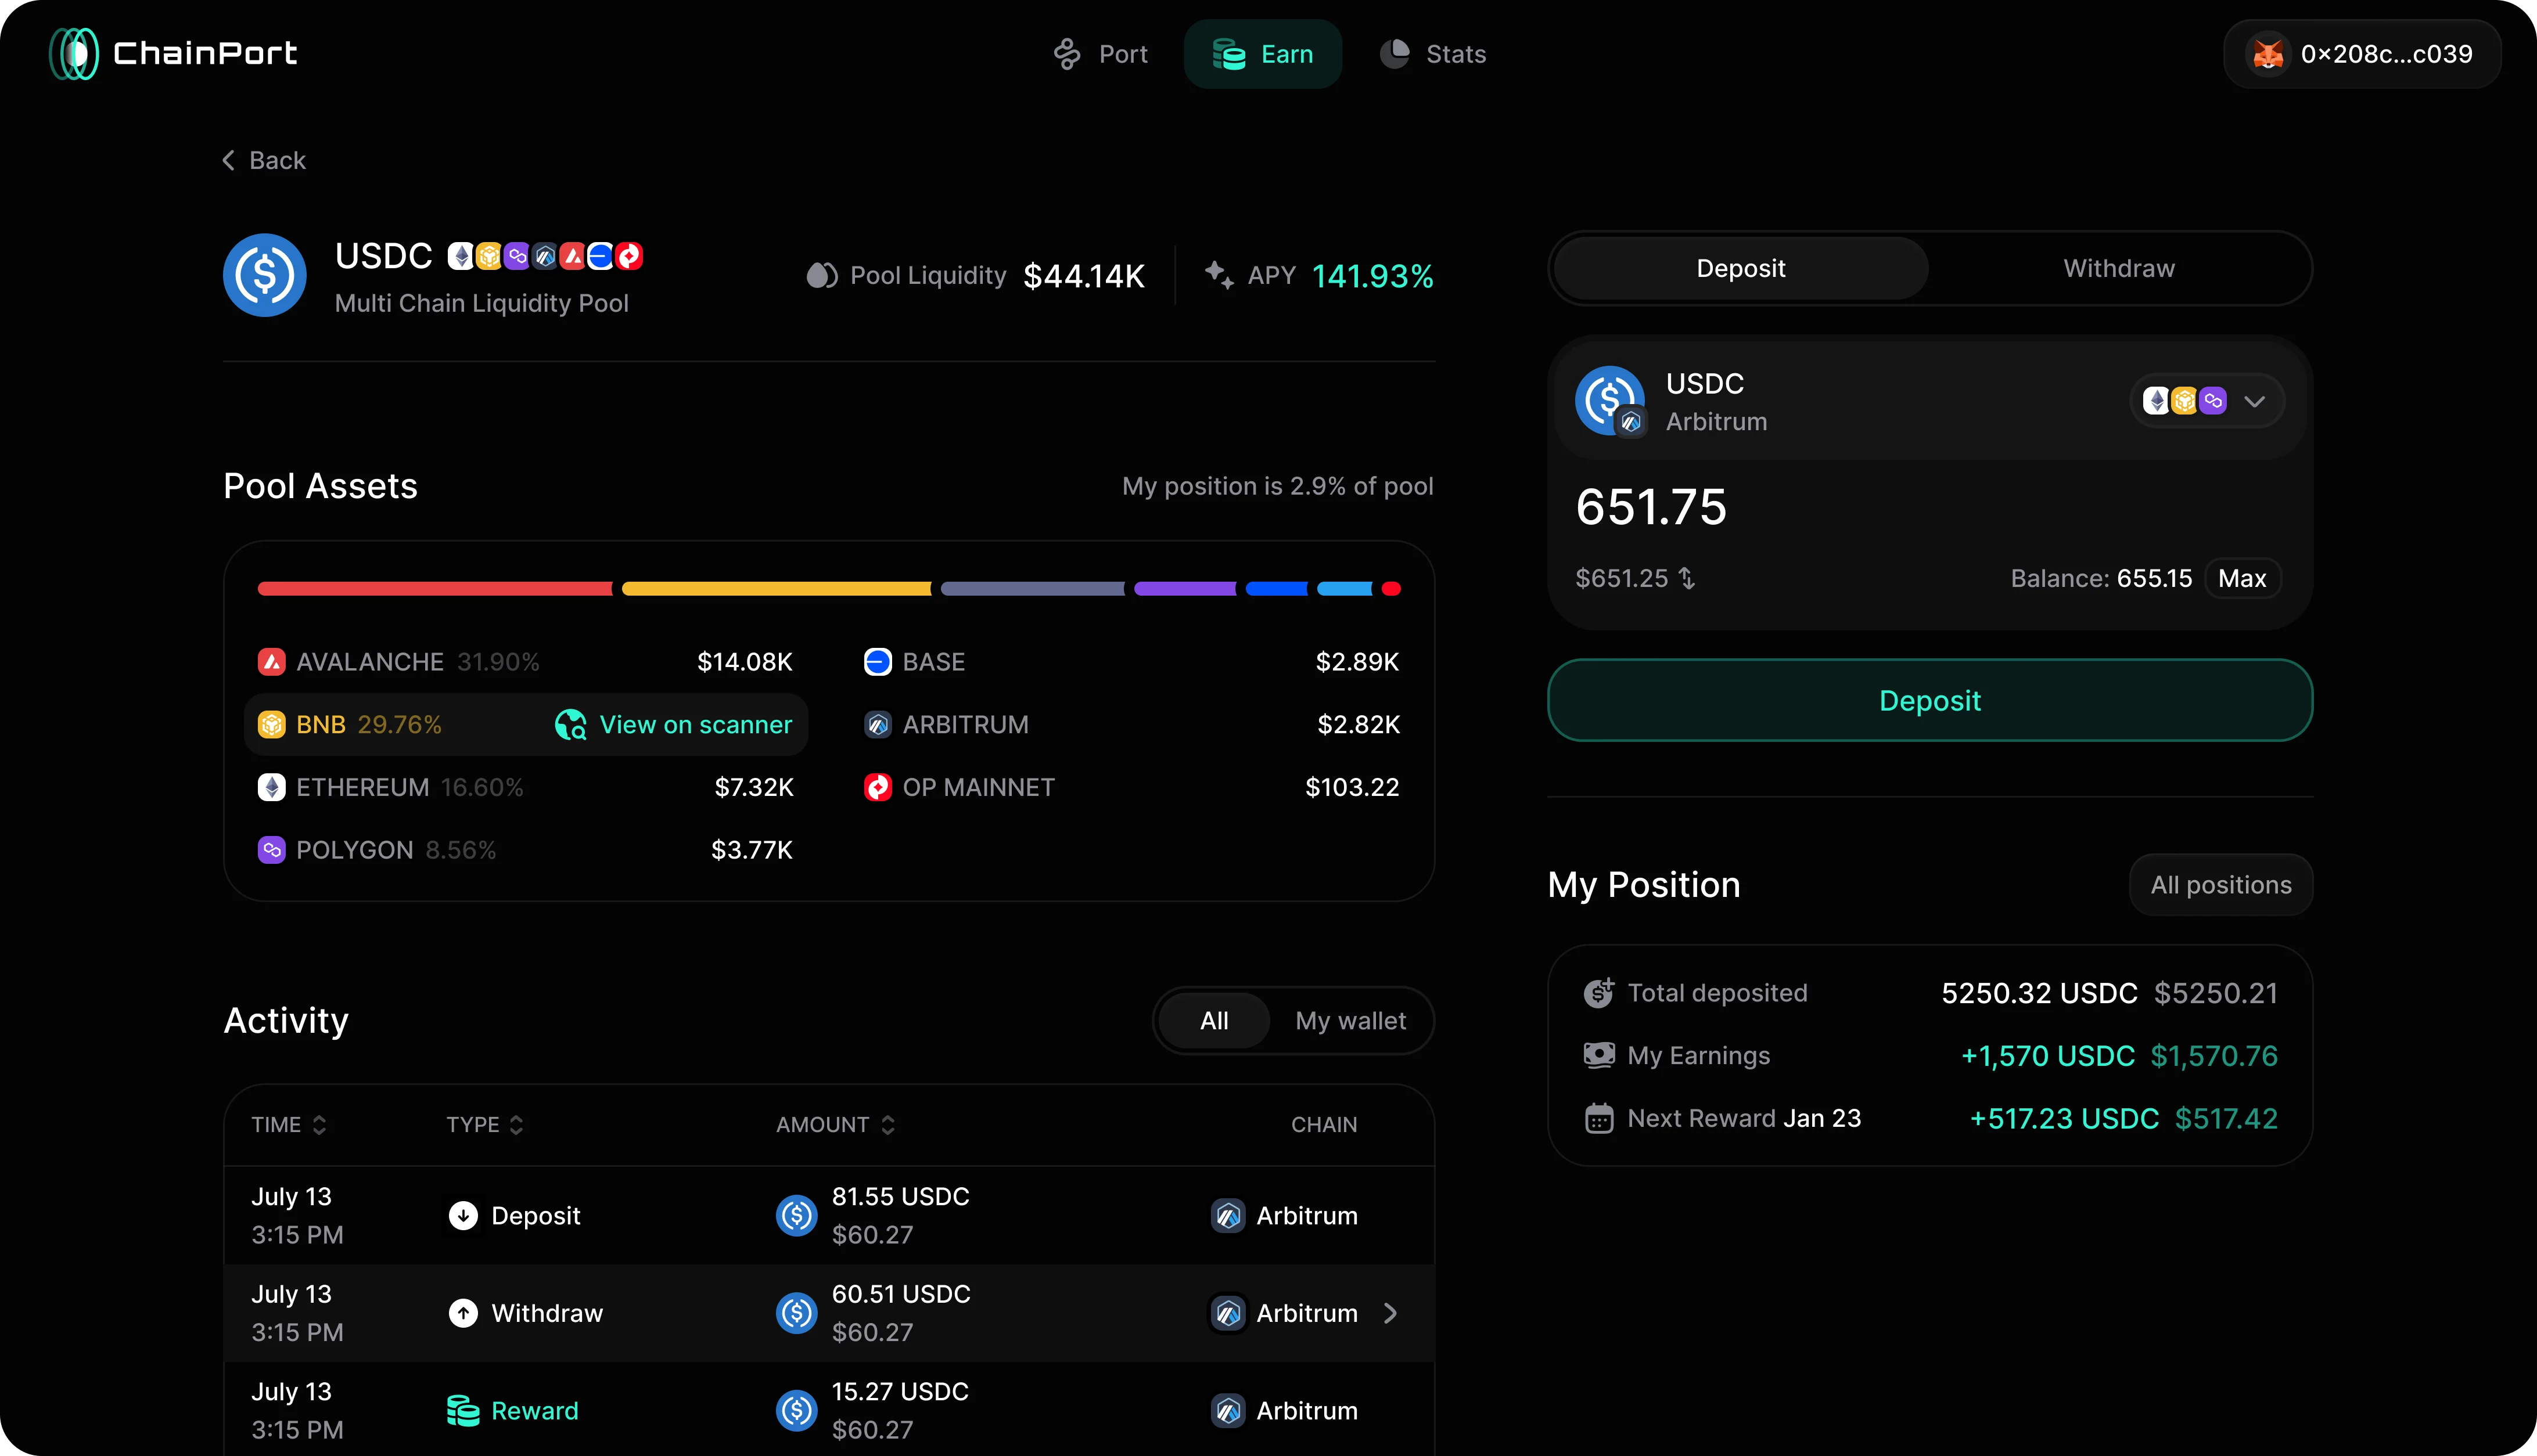Viewport: 2537px width, 1456px height.
Task: Select the OP MAINNET asset row
Action: click(1131, 787)
